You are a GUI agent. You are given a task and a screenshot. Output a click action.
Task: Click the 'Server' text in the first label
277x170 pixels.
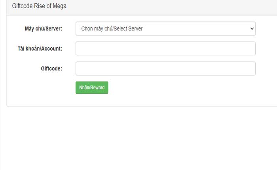[x=54, y=28]
